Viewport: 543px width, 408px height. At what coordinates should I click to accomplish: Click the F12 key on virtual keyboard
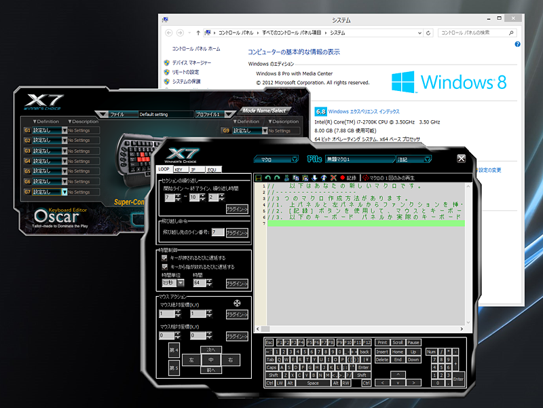tap(367, 343)
